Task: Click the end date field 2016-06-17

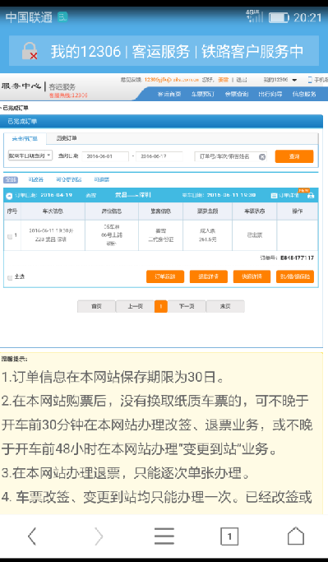Action: (x=159, y=156)
